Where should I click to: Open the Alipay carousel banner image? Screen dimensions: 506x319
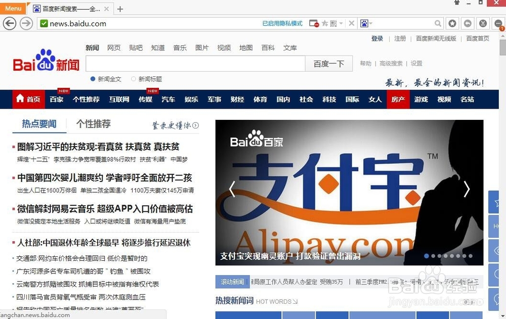click(x=349, y=193)
